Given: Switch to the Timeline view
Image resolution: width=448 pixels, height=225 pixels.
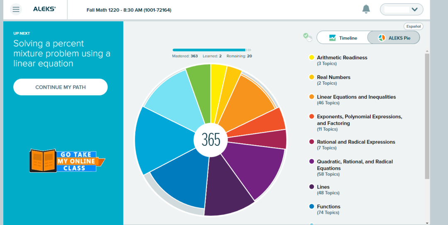Looking at the screenshot, I should (x=343, y=38).
